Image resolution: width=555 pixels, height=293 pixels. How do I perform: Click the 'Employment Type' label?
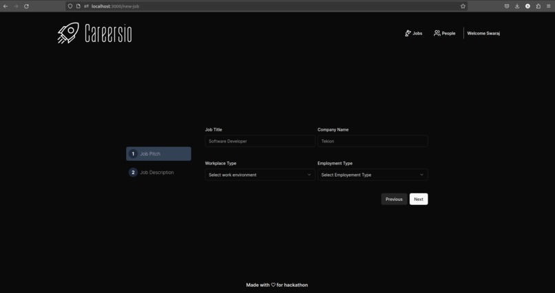335,163
